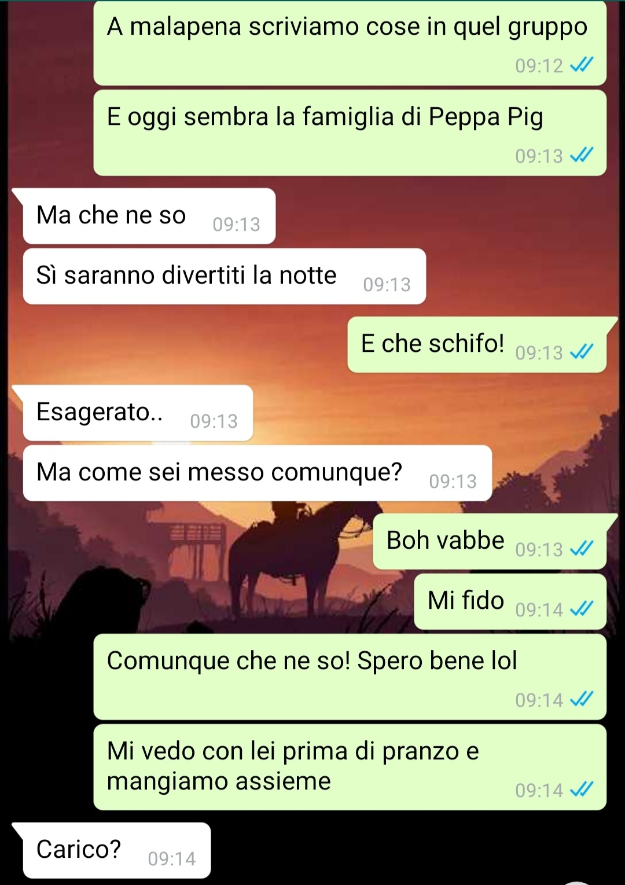Image resolution: width=625 pixels, height=885 pixels.
Task: Tap the read receipt ticks on 'E che schifo!'
Action: (x=581, y=352)
